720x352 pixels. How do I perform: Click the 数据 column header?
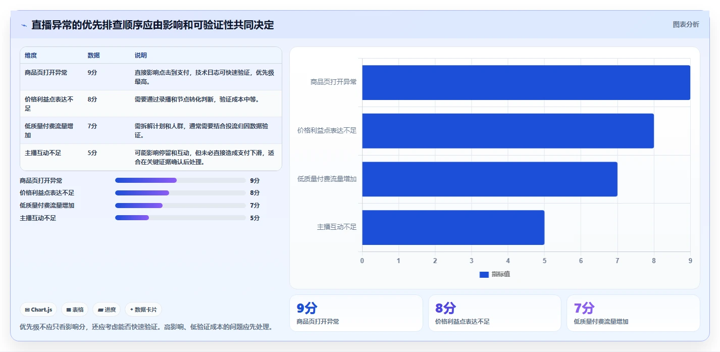tap(93, 56)
